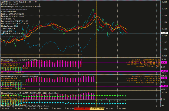
Task: Click the -93.11 oscillator scale value
Action: pos(164,106)
